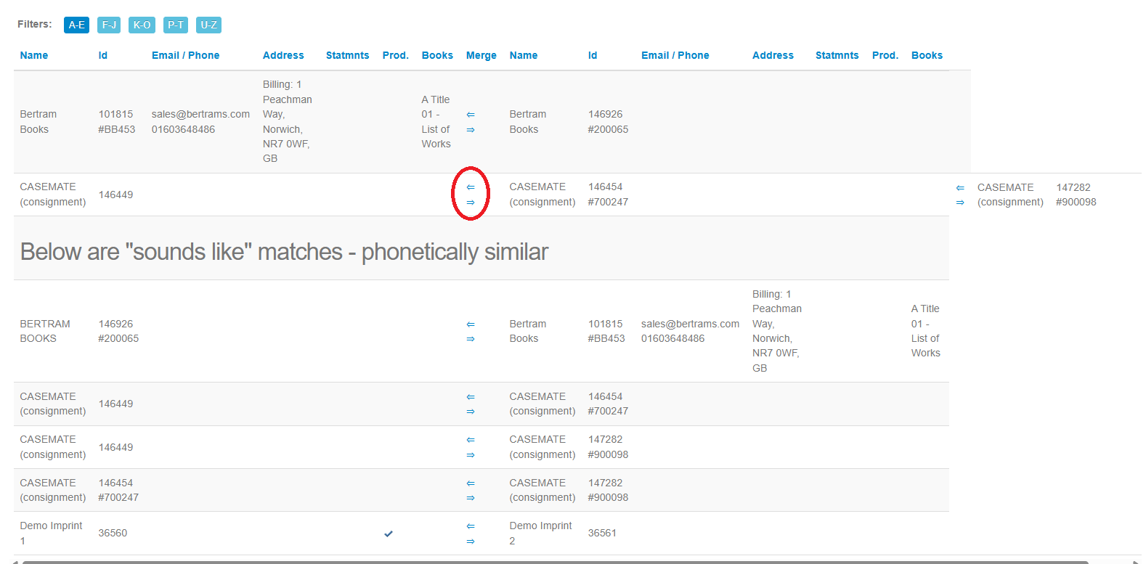Click merge-left arrow beside CASEMATE 147282 at far right
1146x564 pixels.
coord(960,188)
